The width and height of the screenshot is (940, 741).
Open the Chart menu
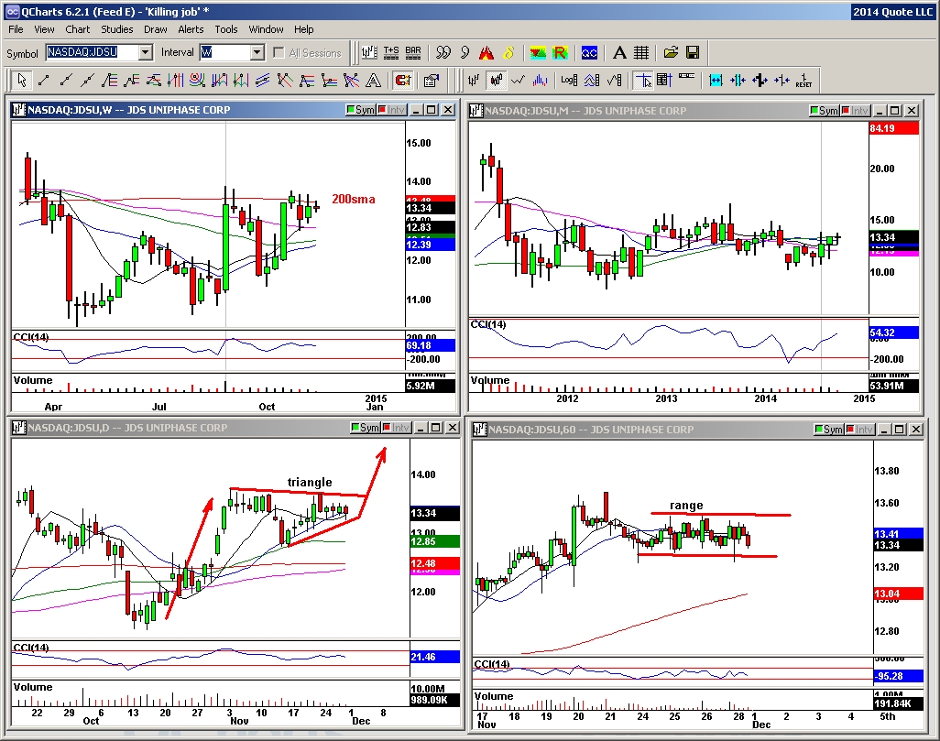click(77, 29)
